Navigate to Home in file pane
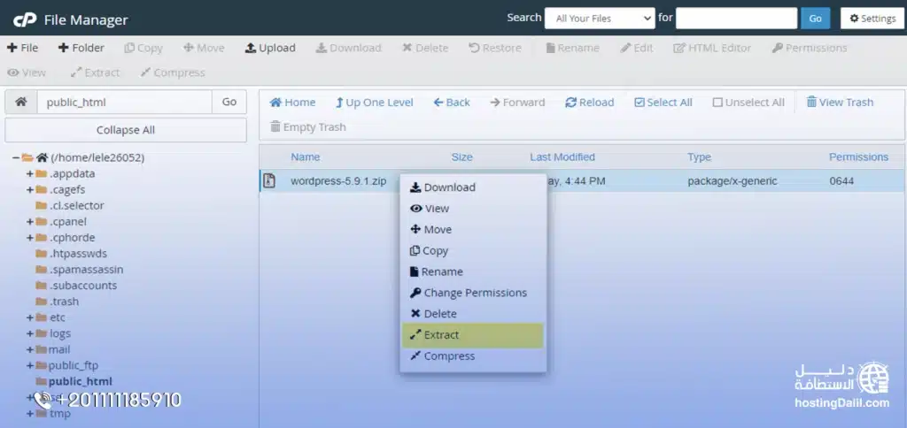Screen dimensions: 907x428 click(x=292, y=103)
